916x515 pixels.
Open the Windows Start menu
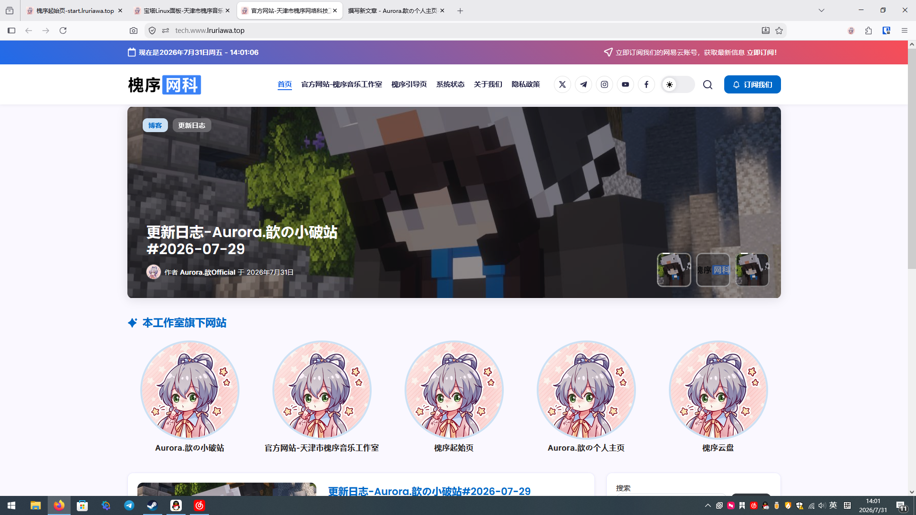[11, 505]
